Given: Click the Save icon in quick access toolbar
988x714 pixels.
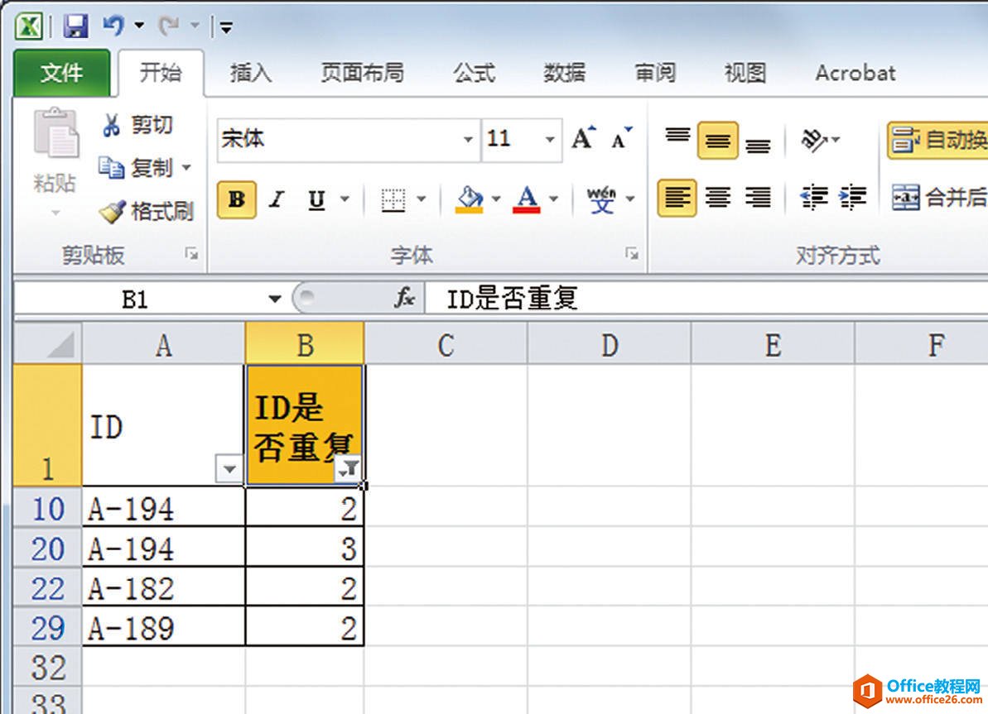Looking at the screenshot, I should (x=75, y=27).
